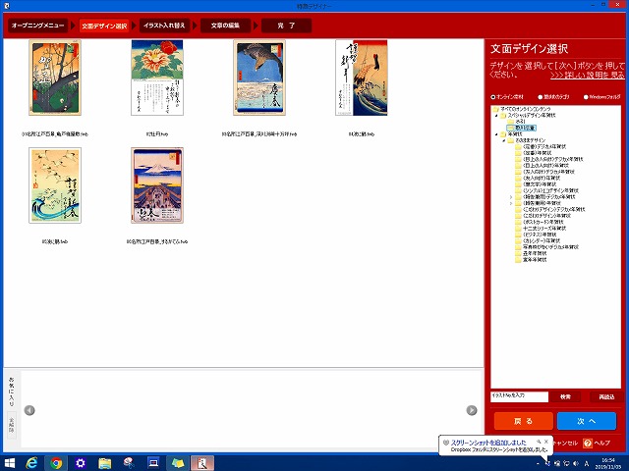Open the お気に入り favorites tab
The image size is (629, 471).
tap(12, 391)
